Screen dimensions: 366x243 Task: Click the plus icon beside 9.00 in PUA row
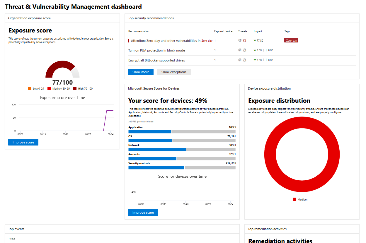(266, 50)
